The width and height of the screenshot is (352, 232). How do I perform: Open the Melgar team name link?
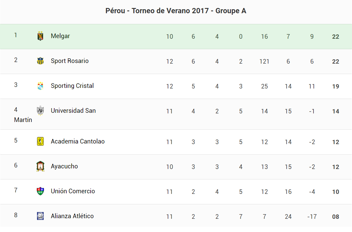pos(60,36)
